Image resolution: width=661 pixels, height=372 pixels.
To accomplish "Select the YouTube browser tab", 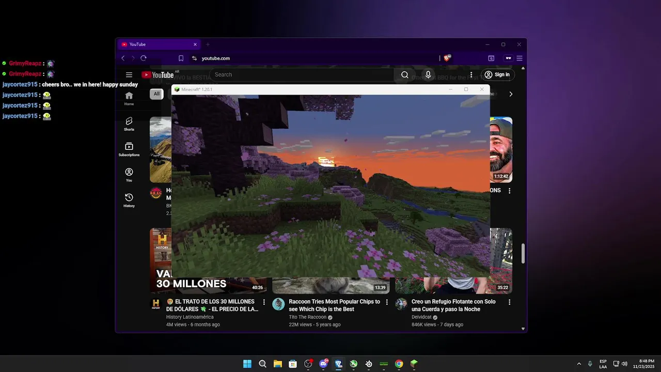I will (x=159, y=44).
